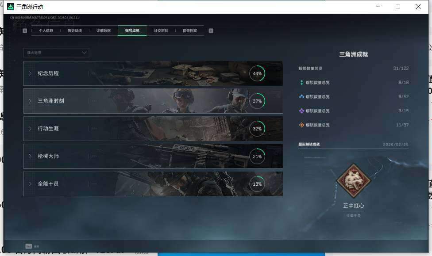This screenshot has width=432, height=256.
Task: Click the 三角洲时刻 row title text
Action: (51, 101)
